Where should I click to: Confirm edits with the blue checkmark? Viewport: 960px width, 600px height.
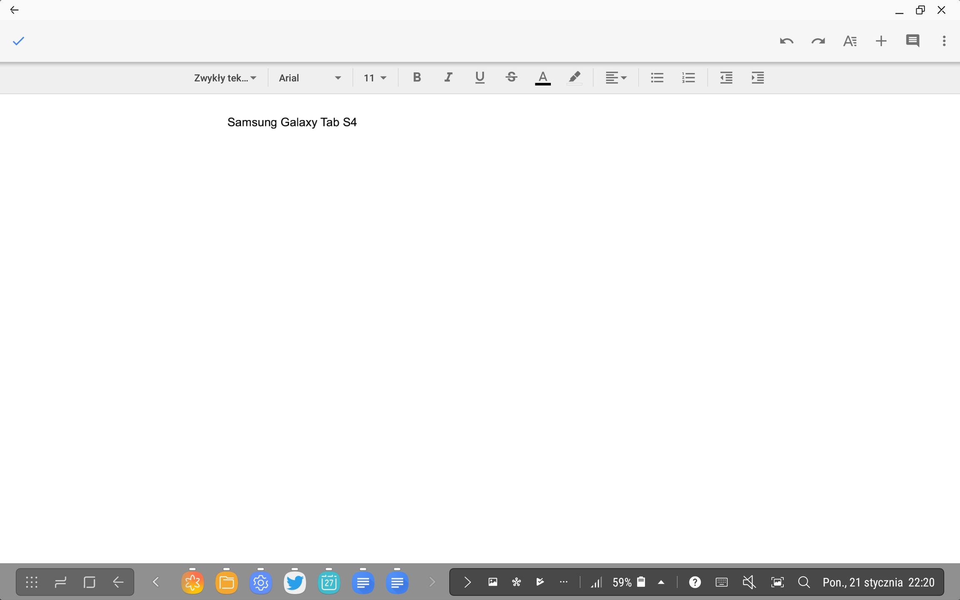[x=18, y=41]
